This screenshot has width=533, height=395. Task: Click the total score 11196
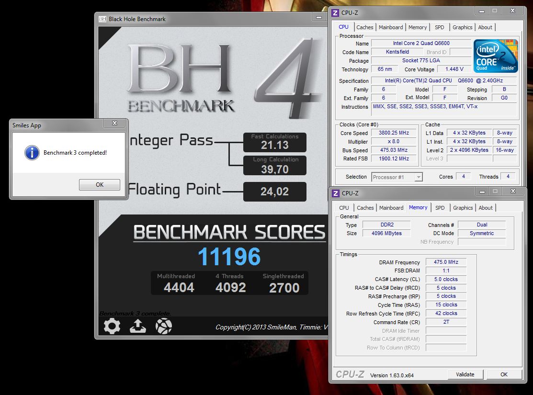[229, 256]
